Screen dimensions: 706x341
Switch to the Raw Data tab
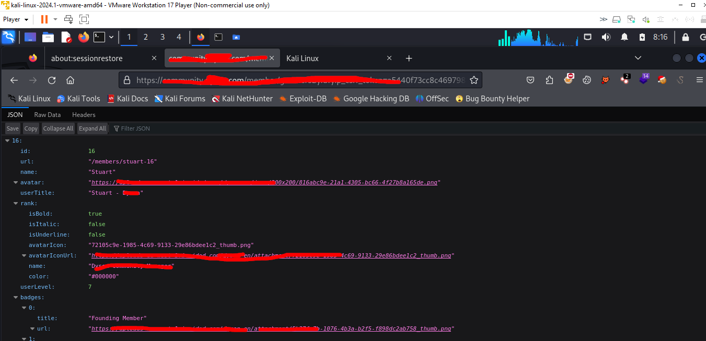[47, 114]
